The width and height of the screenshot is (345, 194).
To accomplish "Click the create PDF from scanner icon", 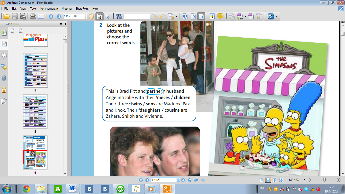I will tap(240, 17).
